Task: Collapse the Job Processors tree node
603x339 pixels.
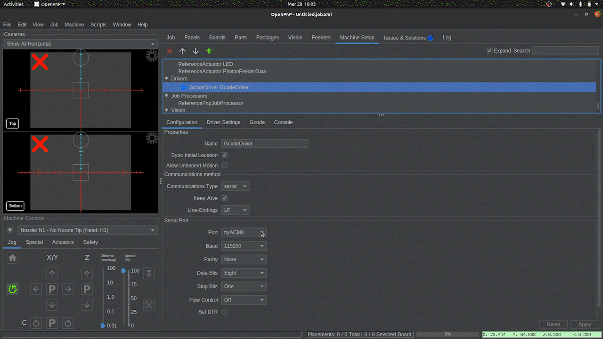Action: [x=166, y=96]
